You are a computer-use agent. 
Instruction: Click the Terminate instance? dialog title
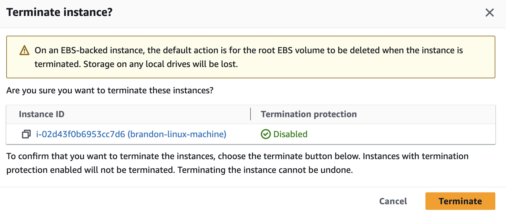pyautogui.click(x=60, y=12)
